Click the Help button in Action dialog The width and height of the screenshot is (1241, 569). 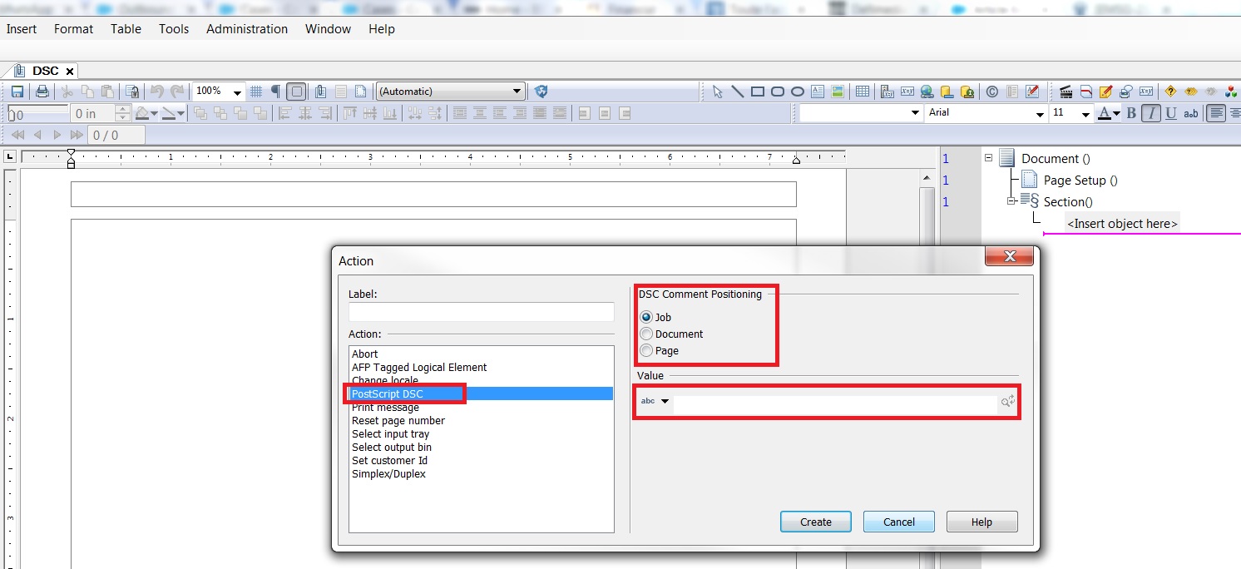click(x=981, y=522)
